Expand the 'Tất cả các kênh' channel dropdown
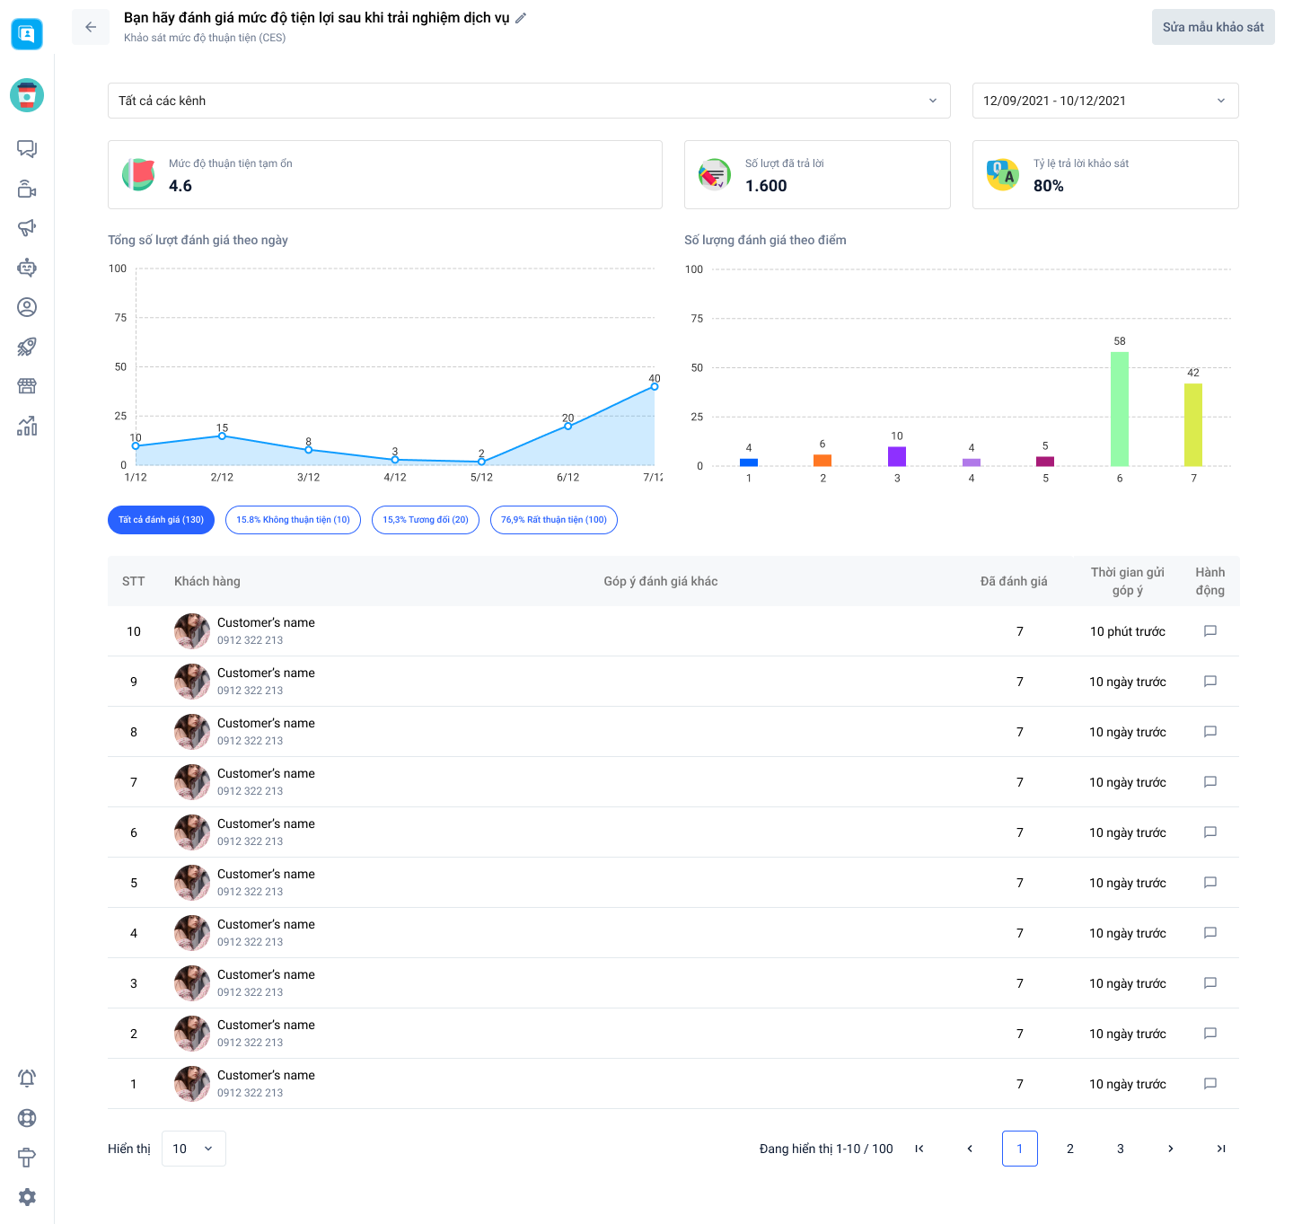This screenshot has width=1293, height=1224. click(x=528, y=101)
